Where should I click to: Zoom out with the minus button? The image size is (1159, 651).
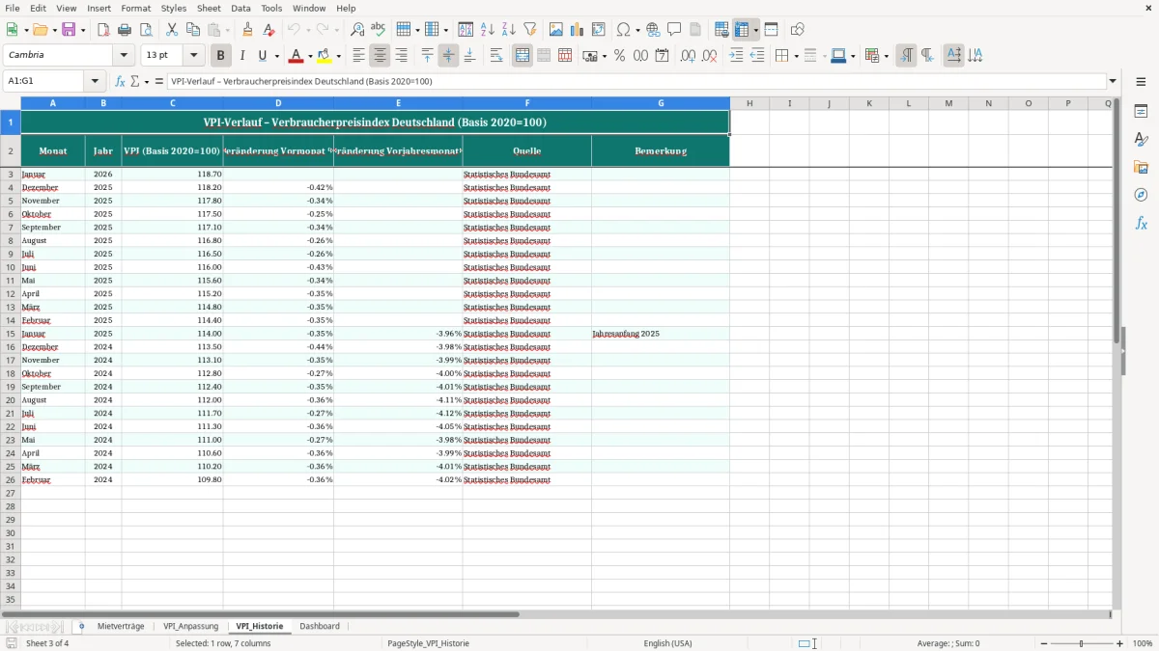1043,643
